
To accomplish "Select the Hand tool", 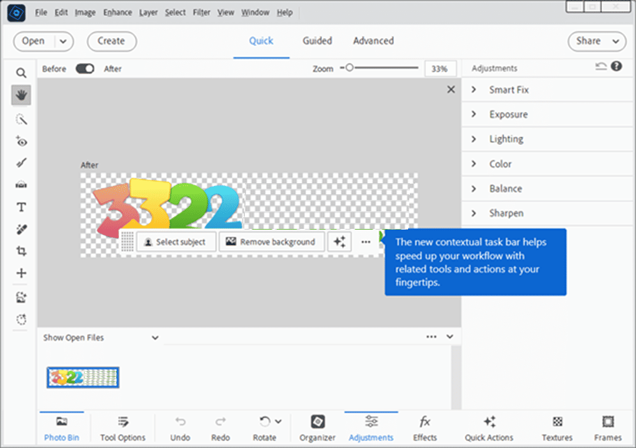I will click(x=21, y=95).
